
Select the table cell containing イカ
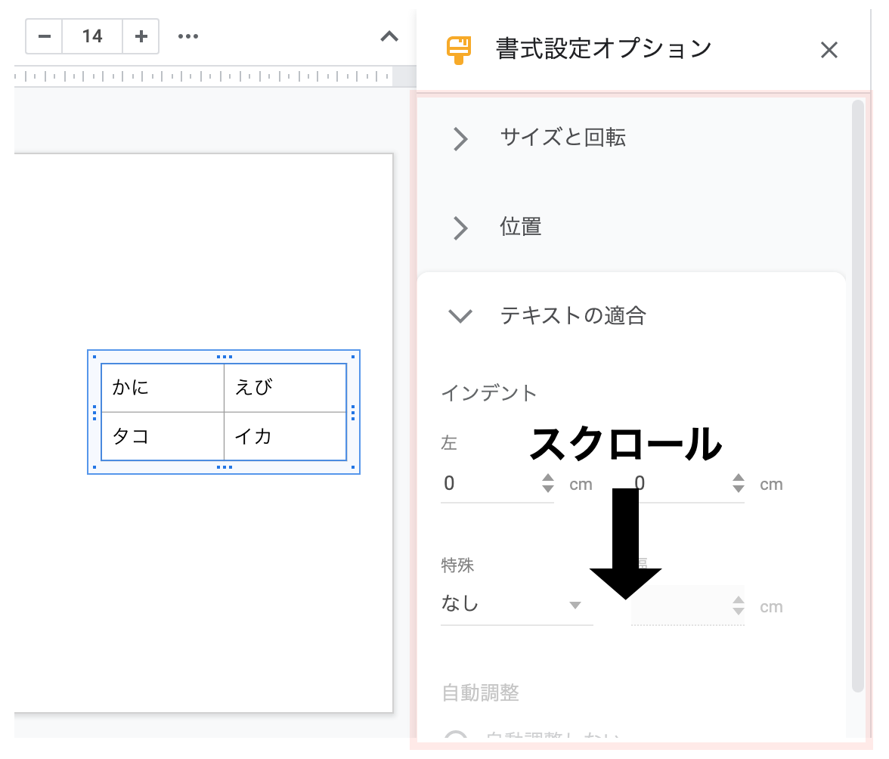coord(285,436)
